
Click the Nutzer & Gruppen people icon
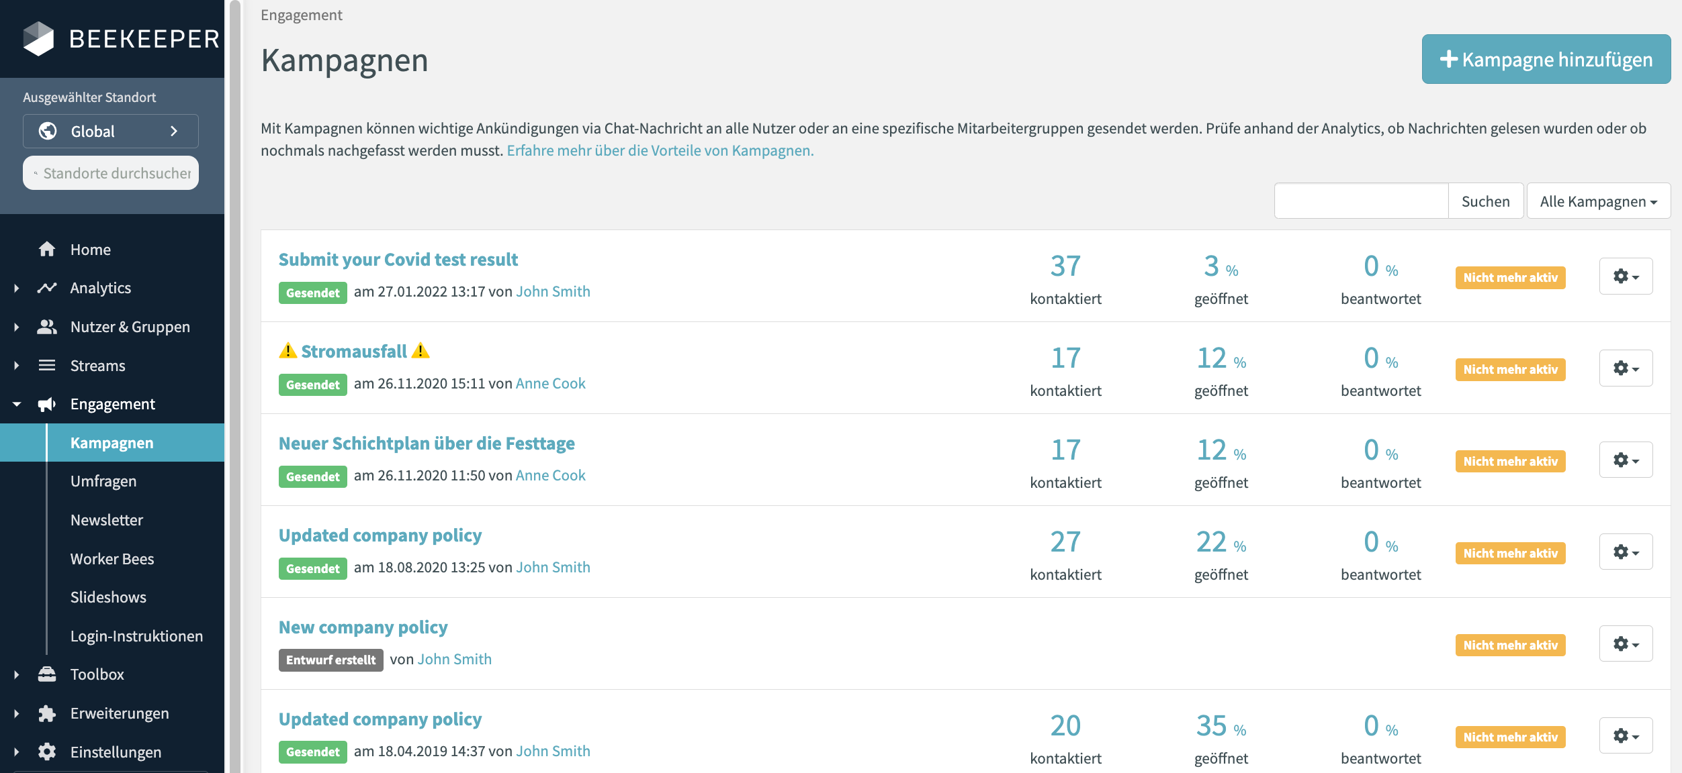tap(46, 326)
